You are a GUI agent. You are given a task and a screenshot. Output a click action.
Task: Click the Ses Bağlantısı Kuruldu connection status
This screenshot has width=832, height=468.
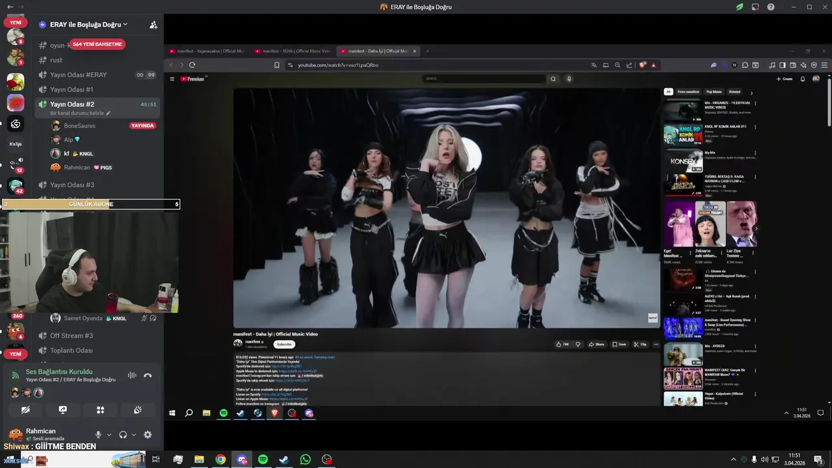click(x=59, y=372)
